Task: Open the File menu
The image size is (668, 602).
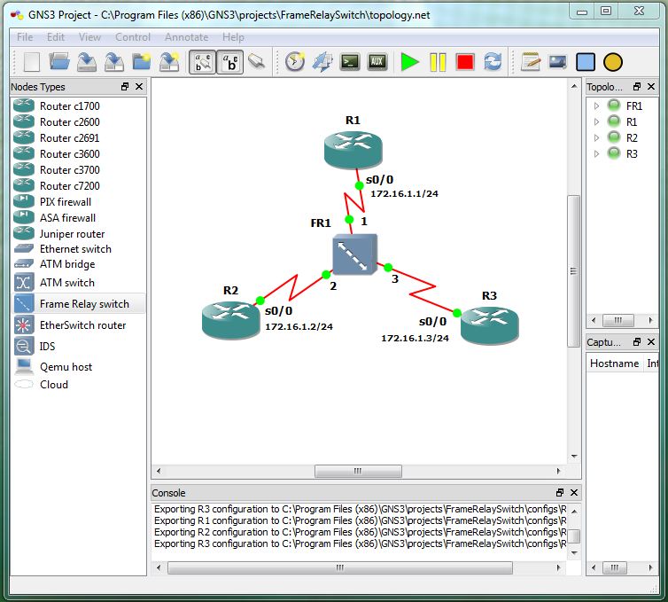Action: pos(25,37)
